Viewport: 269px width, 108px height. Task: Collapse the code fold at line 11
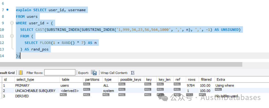[12, 36]
